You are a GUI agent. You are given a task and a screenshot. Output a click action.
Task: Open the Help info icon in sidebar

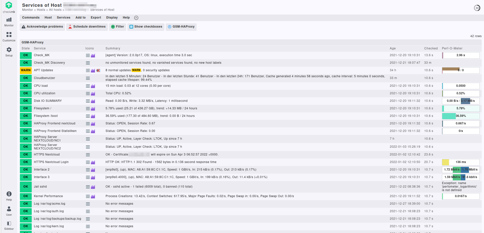[x=9, y=196]
